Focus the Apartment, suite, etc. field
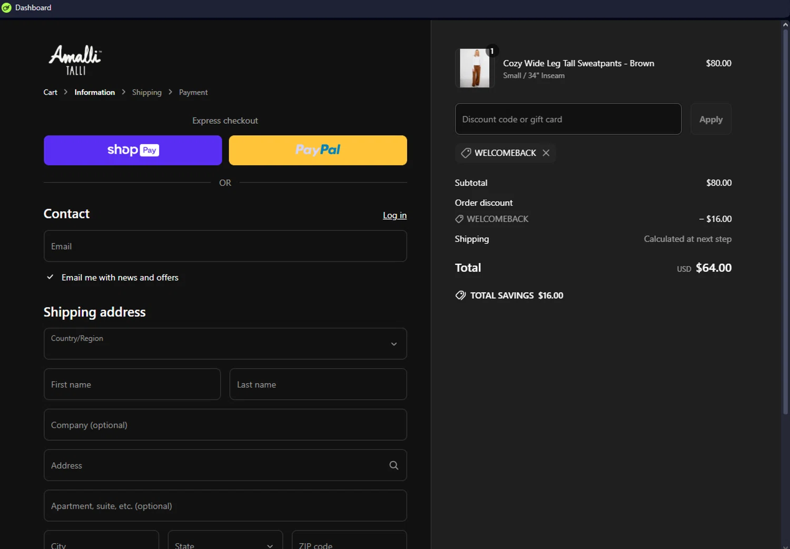The height and width of the screenshot is (549, 790). pyautogui.click(x=225, y=506)
